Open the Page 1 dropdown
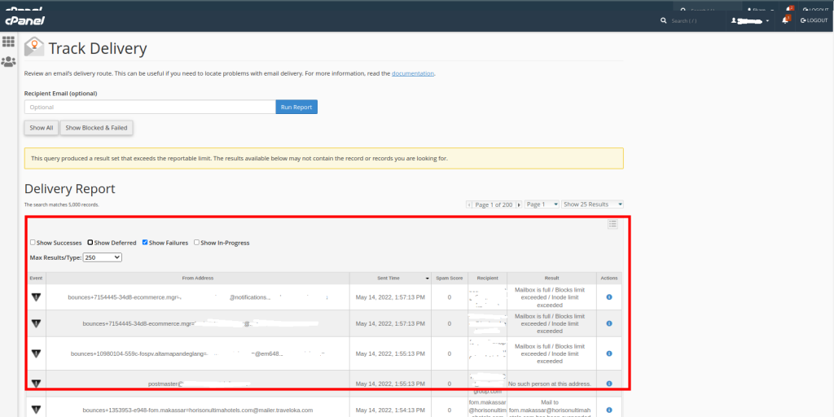This screenshot has height=417, width=834. click(x=542, y=204)
